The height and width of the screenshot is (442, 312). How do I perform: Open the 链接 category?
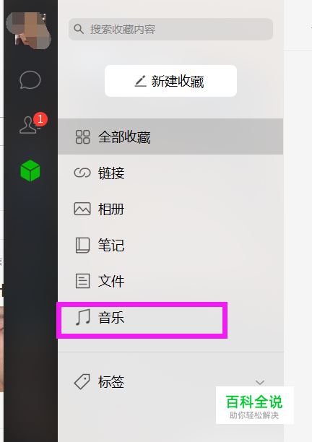[x=170, y=173]
